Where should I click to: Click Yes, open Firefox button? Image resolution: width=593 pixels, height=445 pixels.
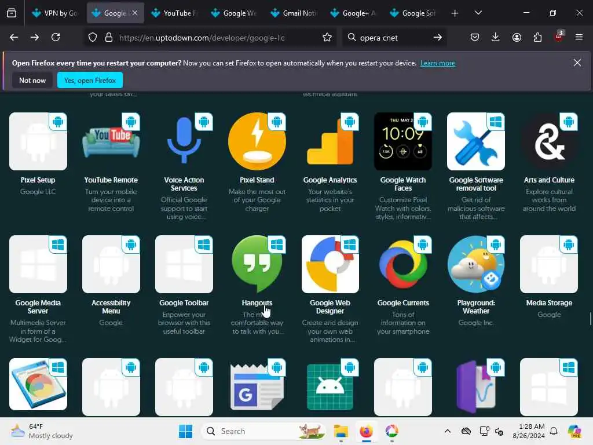[x=90, y=80]
